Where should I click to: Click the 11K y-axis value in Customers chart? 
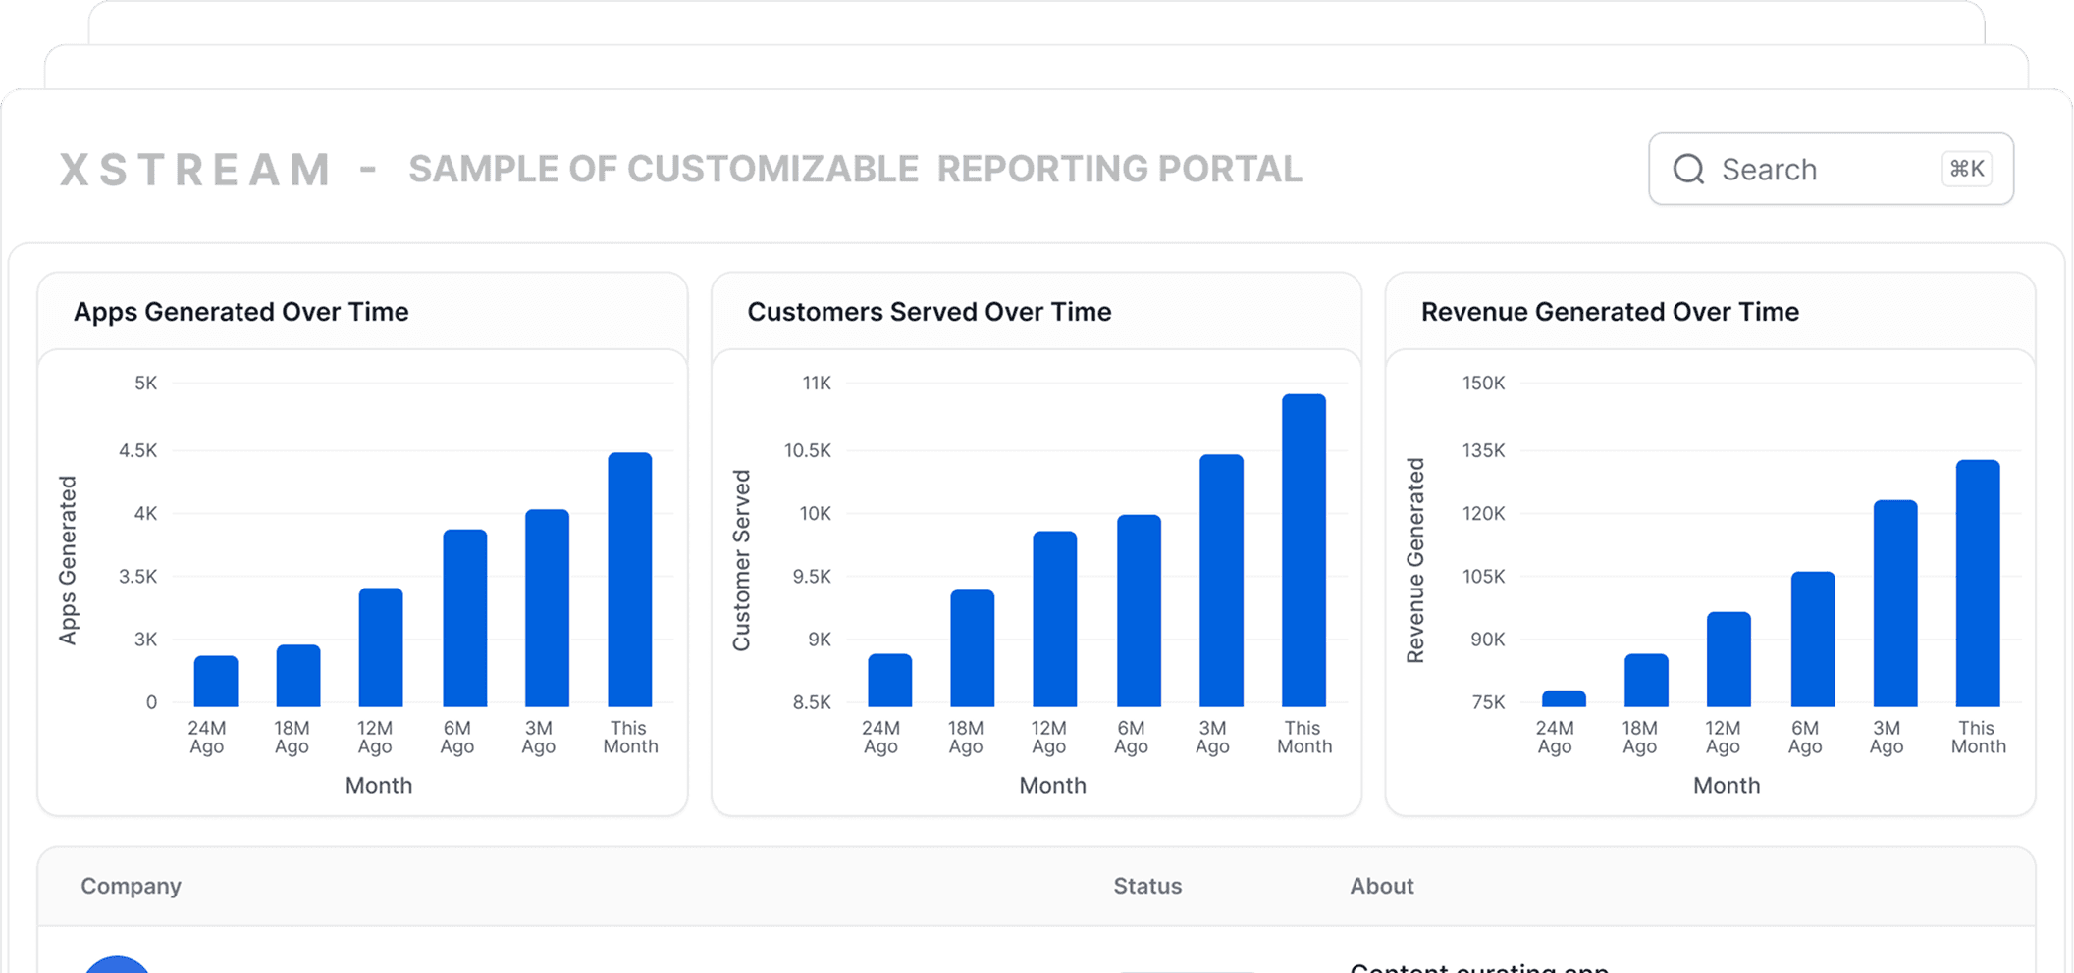pyautogui.click(x=817, y=383)
